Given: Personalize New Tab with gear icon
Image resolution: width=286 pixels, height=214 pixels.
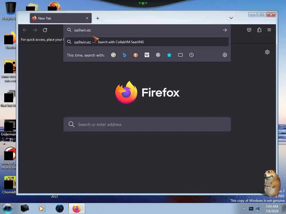Looking at the screenshot, I should tap(267, 52).
